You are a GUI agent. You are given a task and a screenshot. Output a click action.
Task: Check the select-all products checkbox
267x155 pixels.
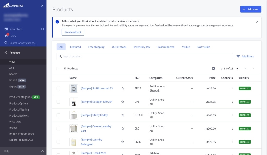(58, 68)
